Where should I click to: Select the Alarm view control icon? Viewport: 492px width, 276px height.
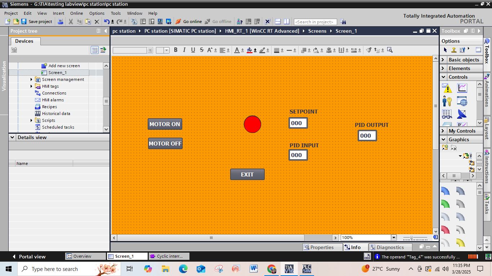click(x=447, y=88)
